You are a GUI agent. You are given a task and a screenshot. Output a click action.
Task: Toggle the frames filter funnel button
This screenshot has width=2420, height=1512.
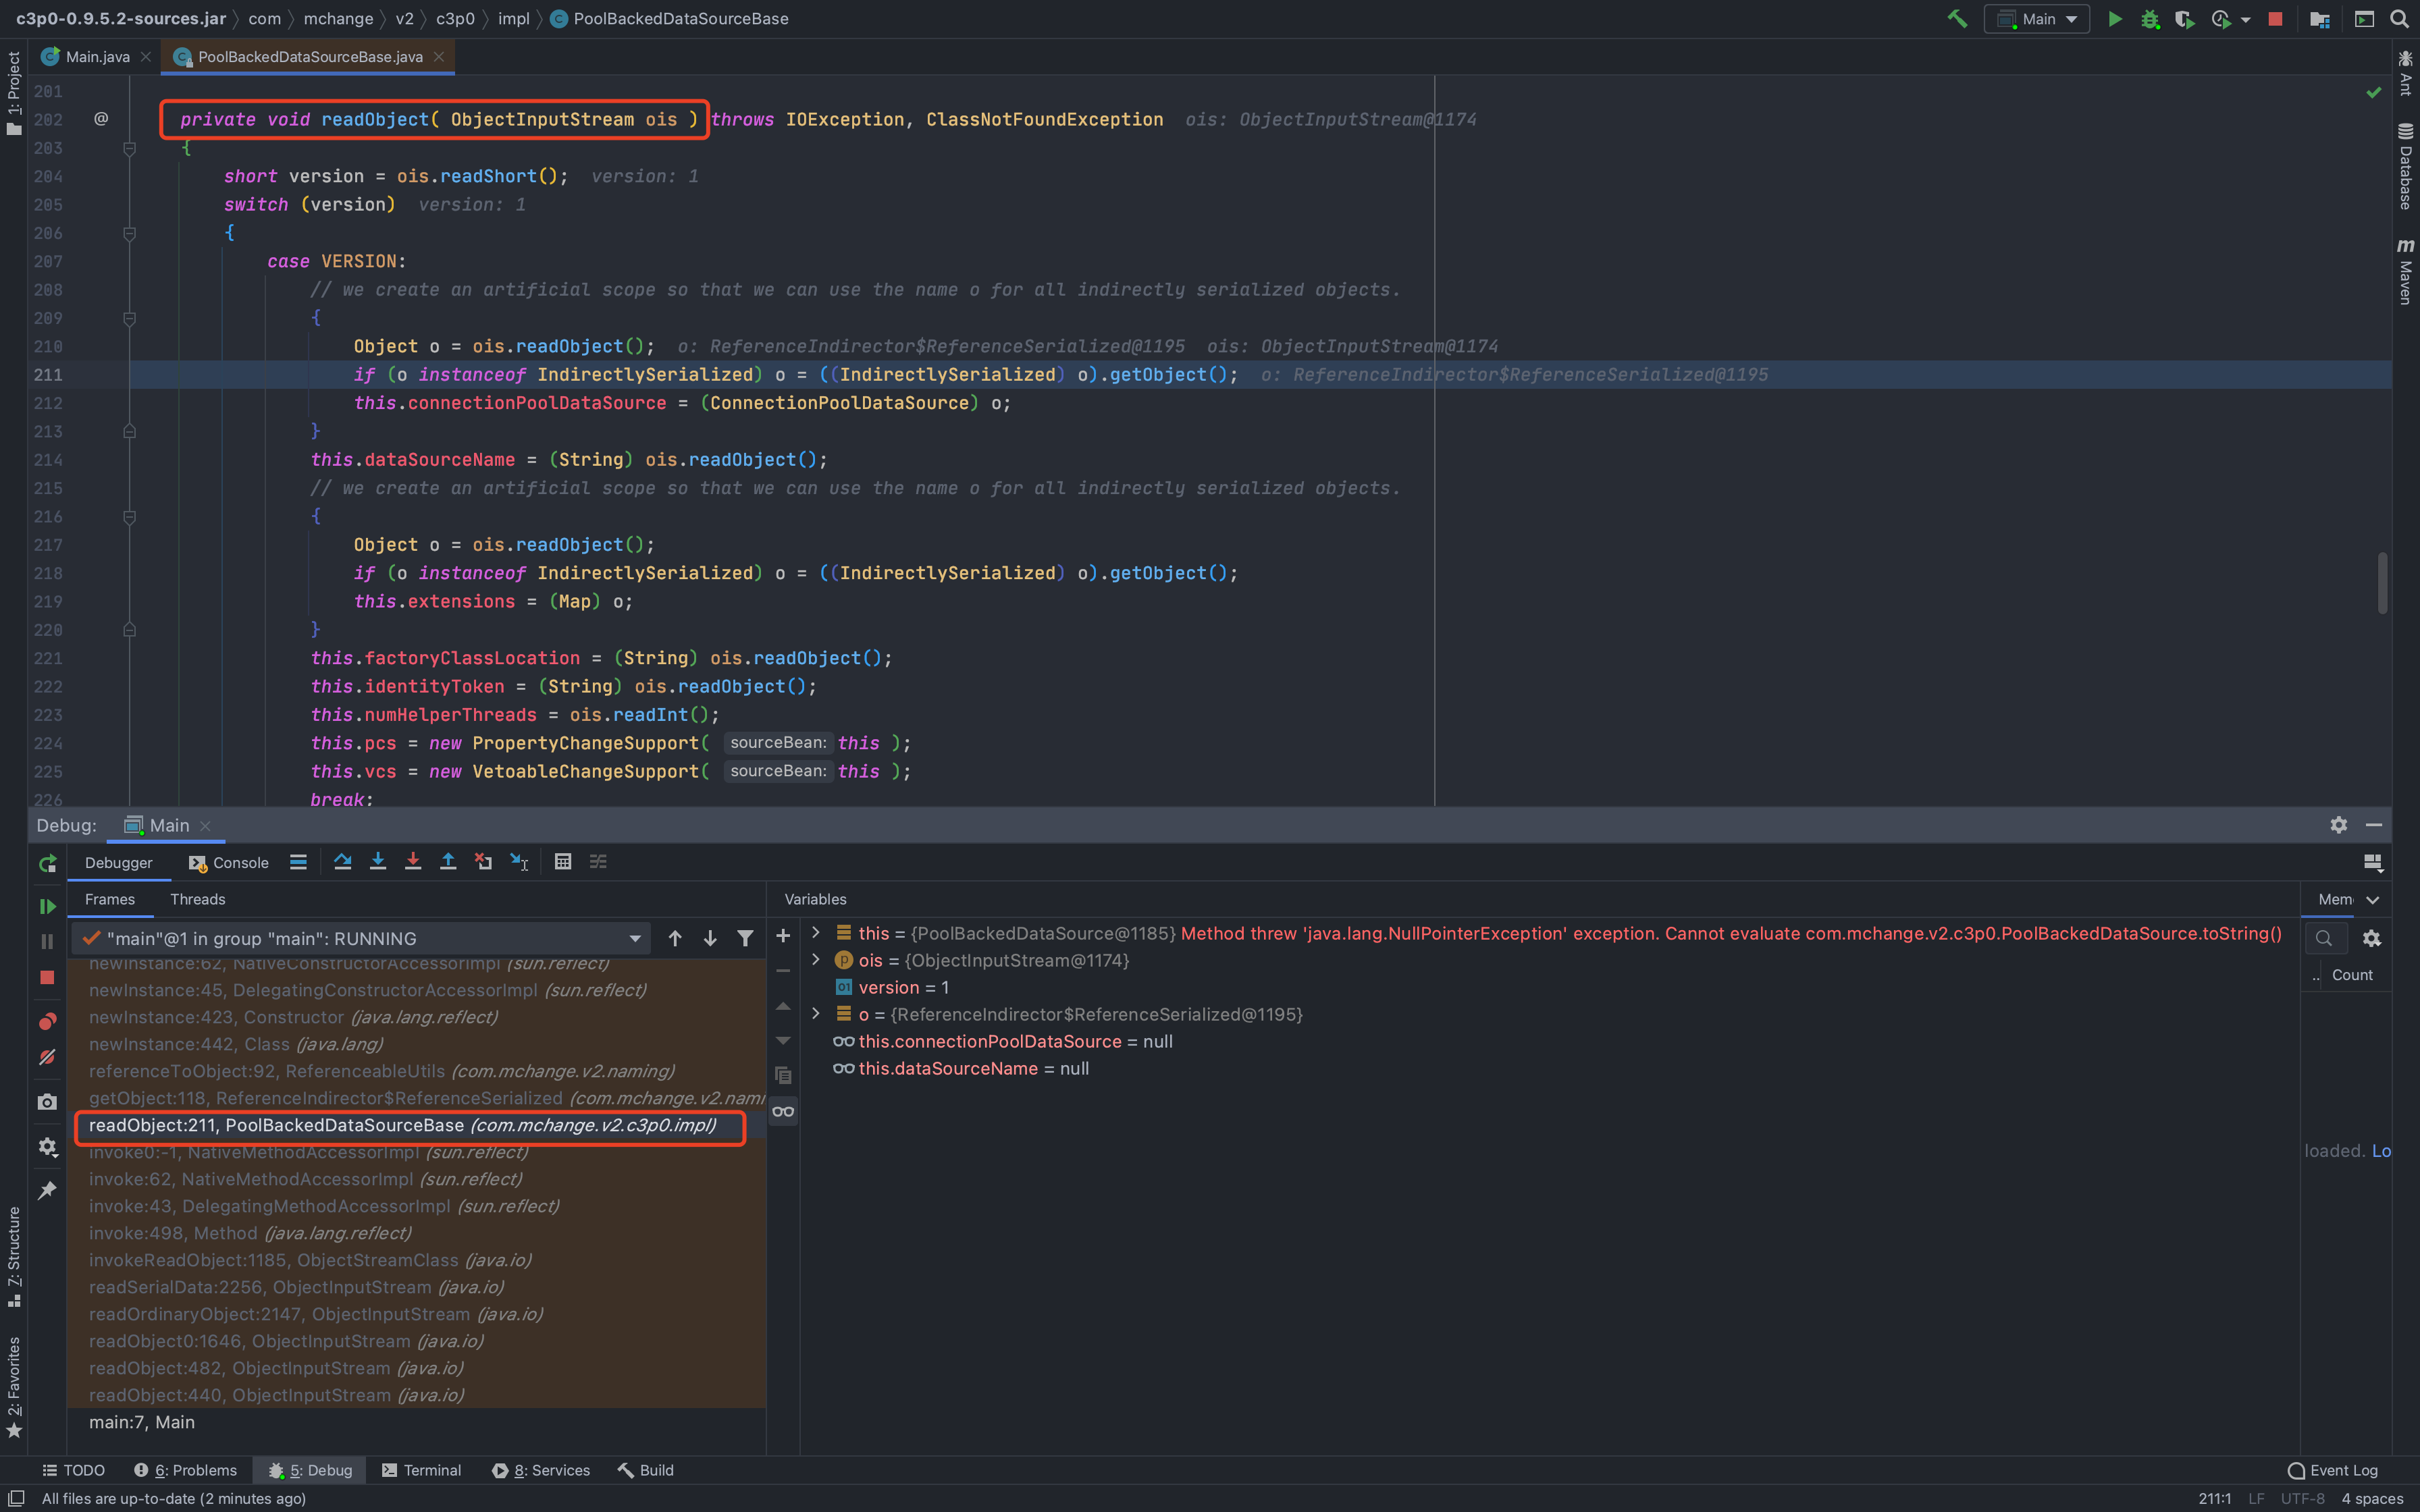coord(745,938)
